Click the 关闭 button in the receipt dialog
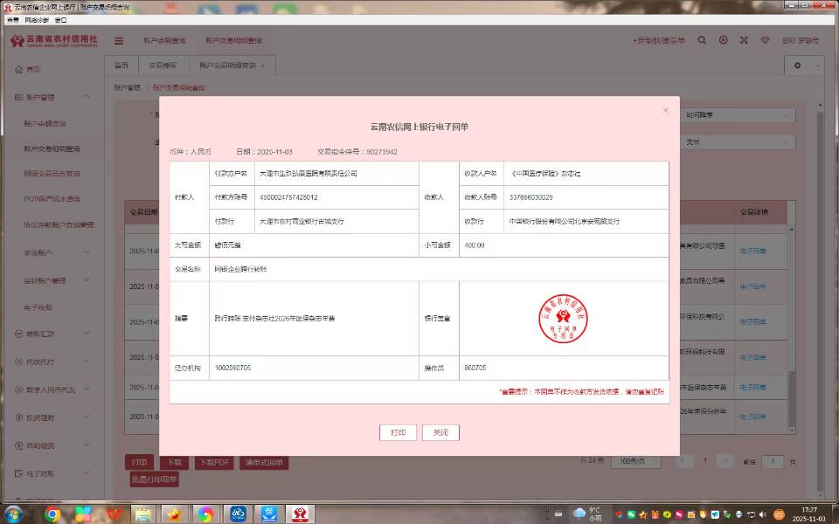The height and width of the screenshot is (524, 839). (440, 432)
